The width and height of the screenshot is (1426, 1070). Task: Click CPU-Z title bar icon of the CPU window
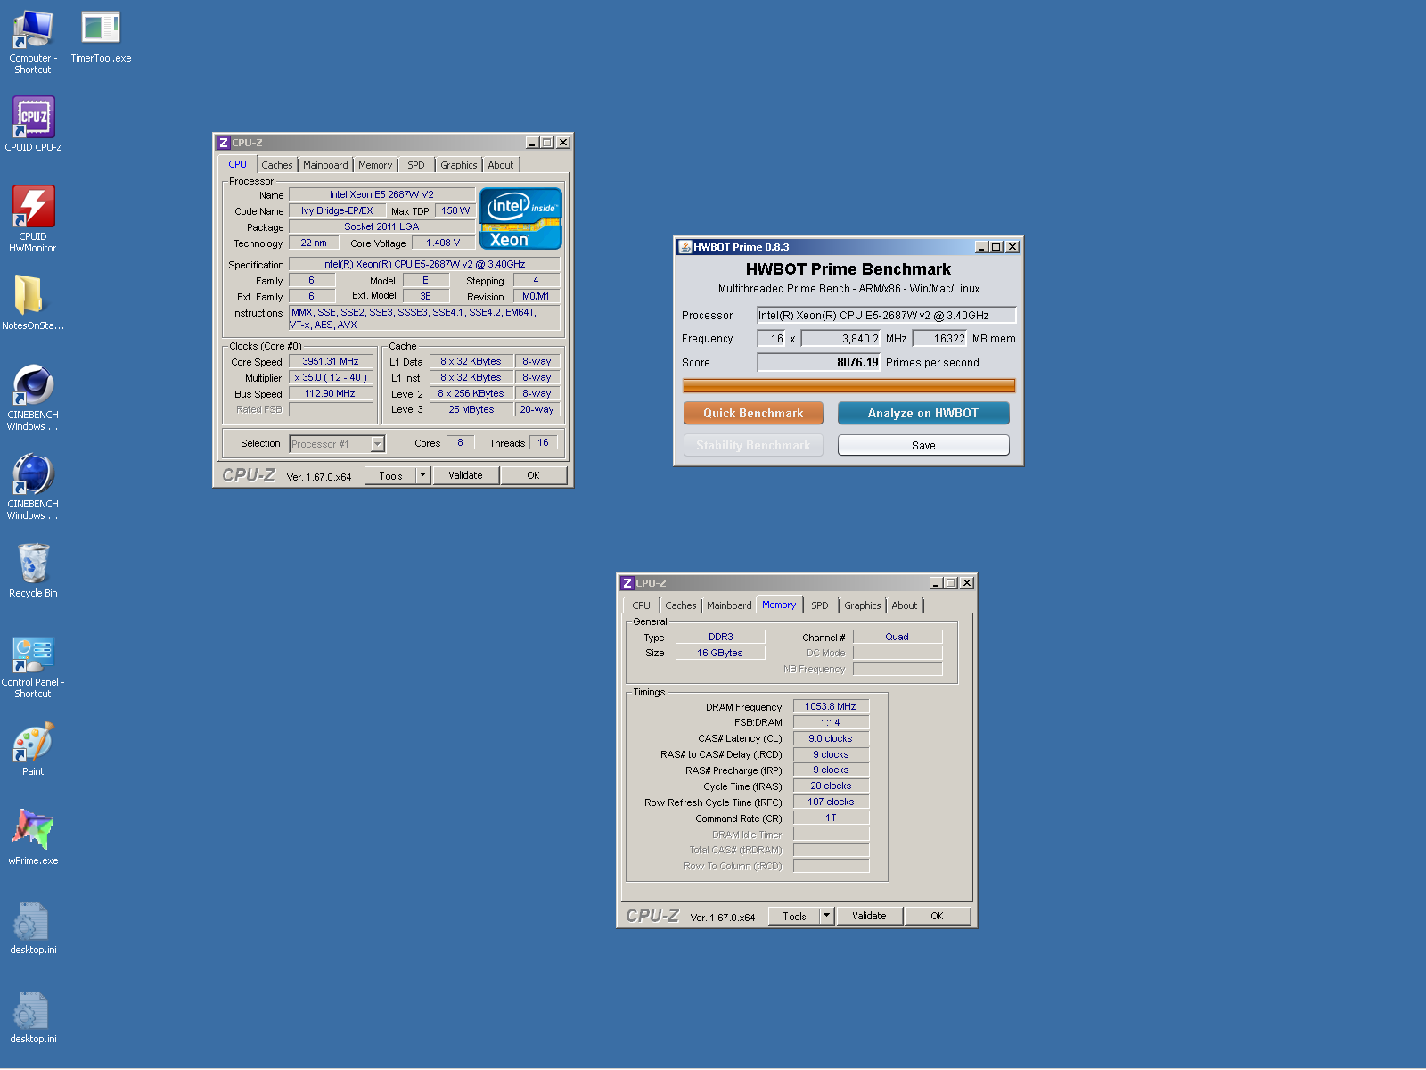pyautogui.click(x=224, y=143)
